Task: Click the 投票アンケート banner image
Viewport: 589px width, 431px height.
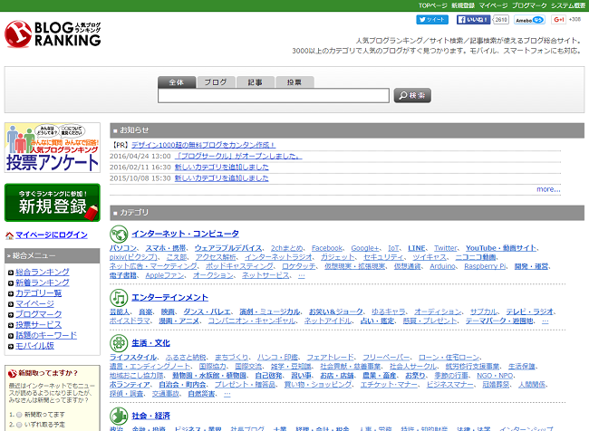Action: coord(52,148)
